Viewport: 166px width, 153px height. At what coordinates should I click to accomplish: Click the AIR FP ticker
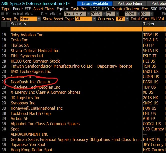coord(149,119)
